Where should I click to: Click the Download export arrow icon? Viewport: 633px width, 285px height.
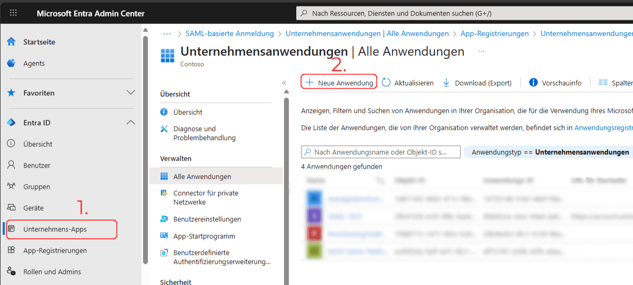tap(446, 82)
